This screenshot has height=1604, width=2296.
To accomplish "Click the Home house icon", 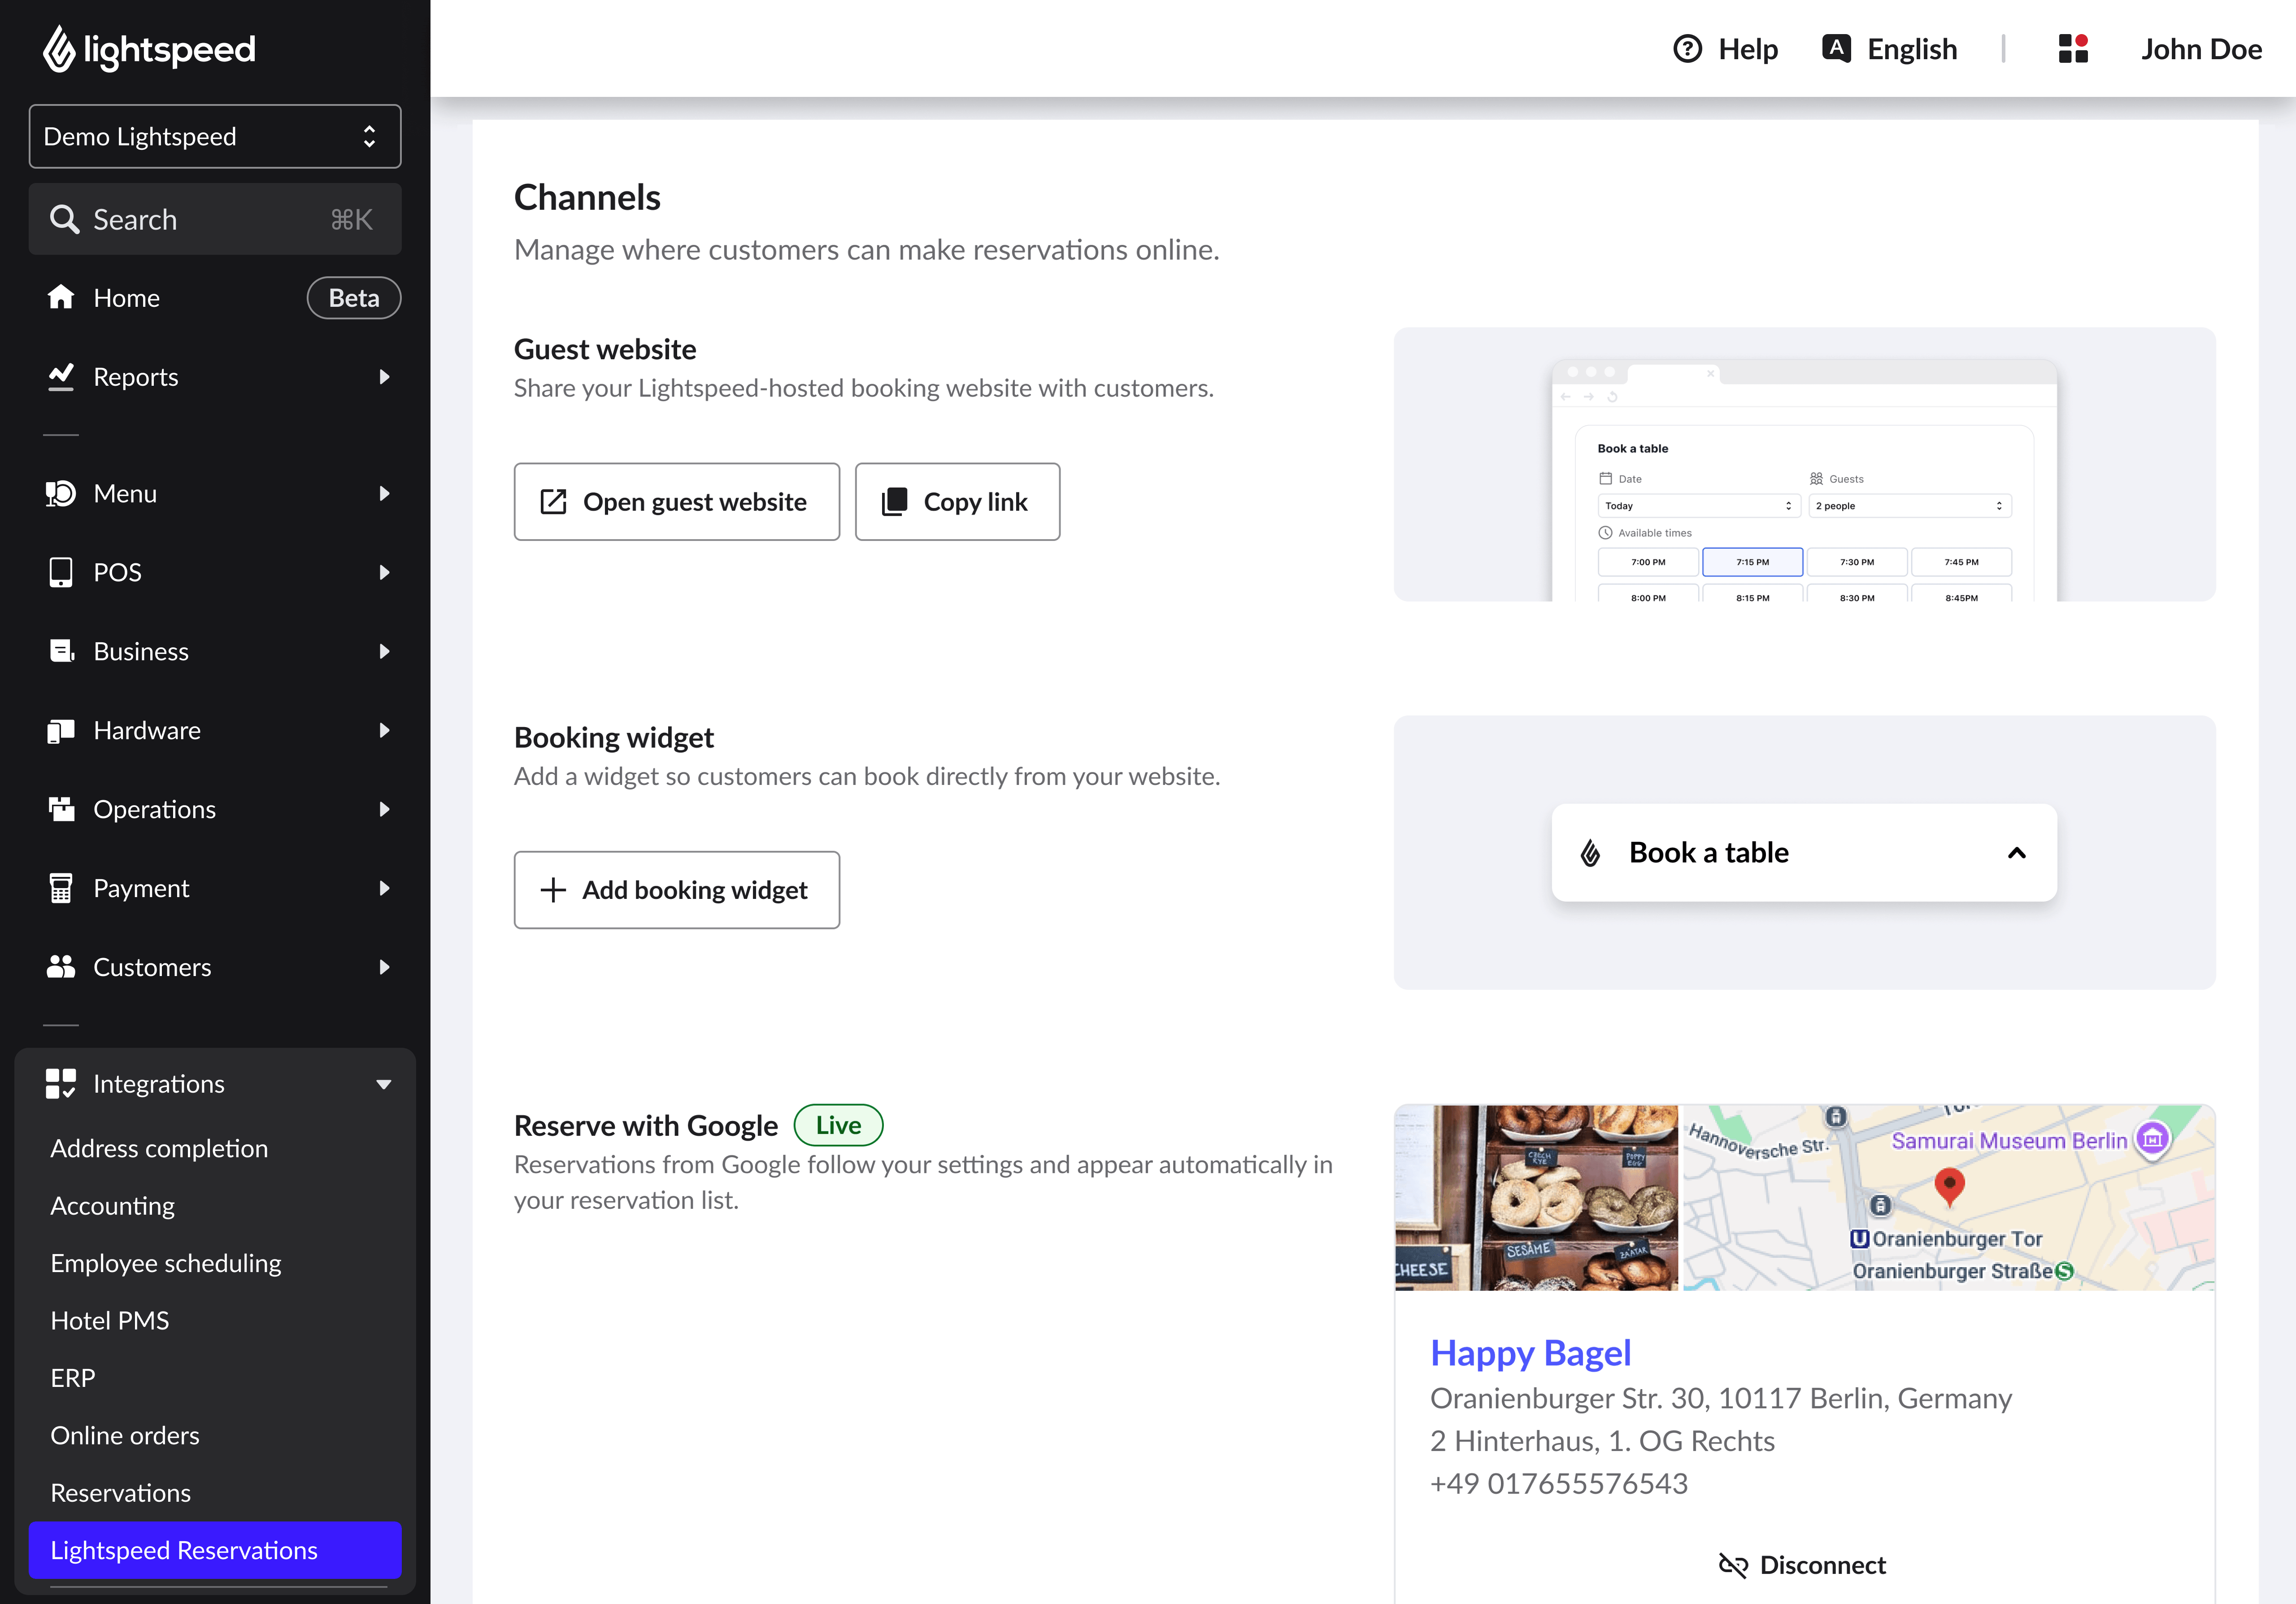I will (x=61, y=297).
